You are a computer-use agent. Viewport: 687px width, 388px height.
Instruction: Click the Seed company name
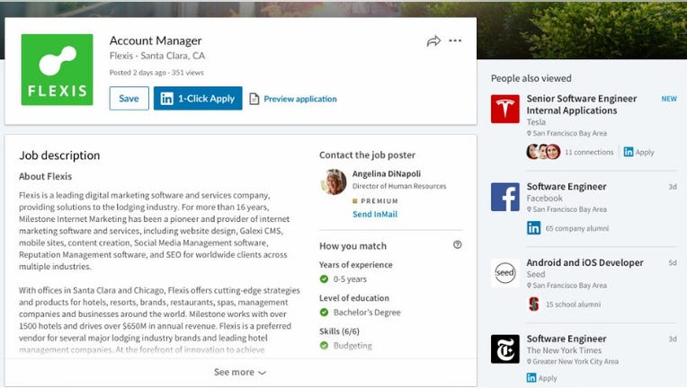coord(536,274)
